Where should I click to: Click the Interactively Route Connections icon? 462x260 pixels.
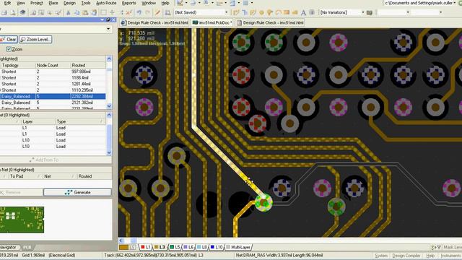coord(236,12)
